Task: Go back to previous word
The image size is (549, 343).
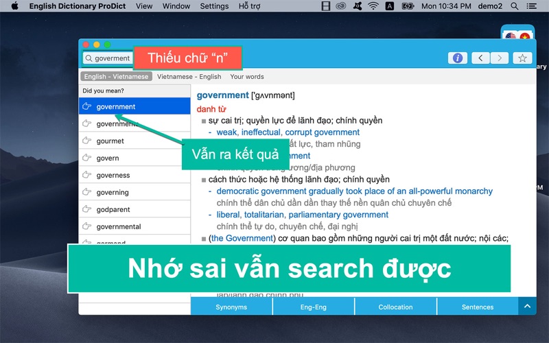Action: click(480, 58)
